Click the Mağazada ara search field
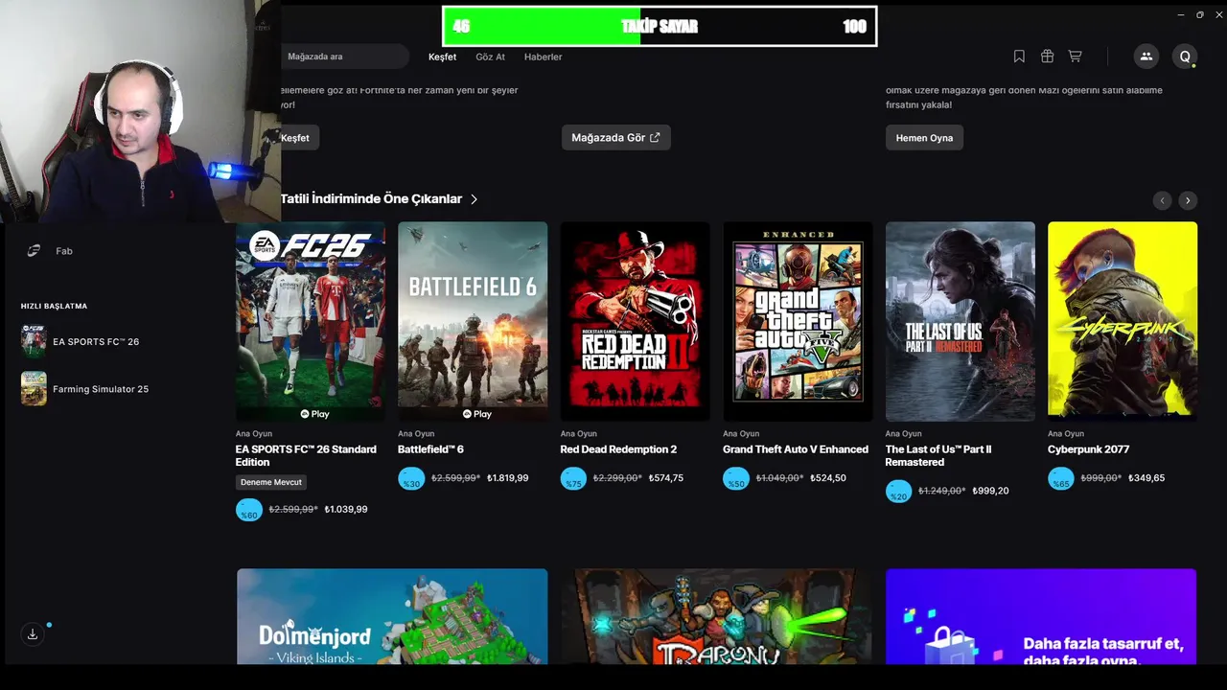Viewport: 1227px width, 690px height. click(x=345, y=57)
